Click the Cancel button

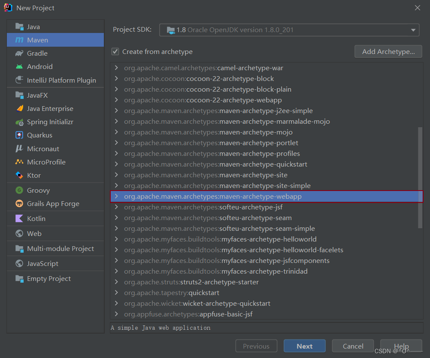click(353, 346)
